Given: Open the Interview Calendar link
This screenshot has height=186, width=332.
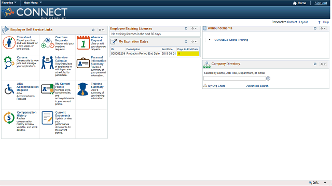Looking at the screenshot, I should (x=61, y=59).
